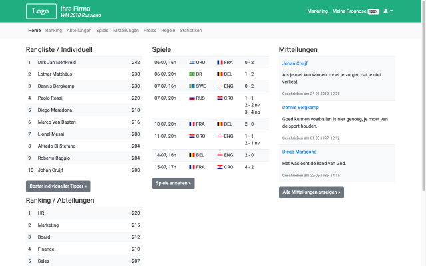Click the Brazil flag next to BR
The image size is (426, 266).
click(x=192, y=74)
